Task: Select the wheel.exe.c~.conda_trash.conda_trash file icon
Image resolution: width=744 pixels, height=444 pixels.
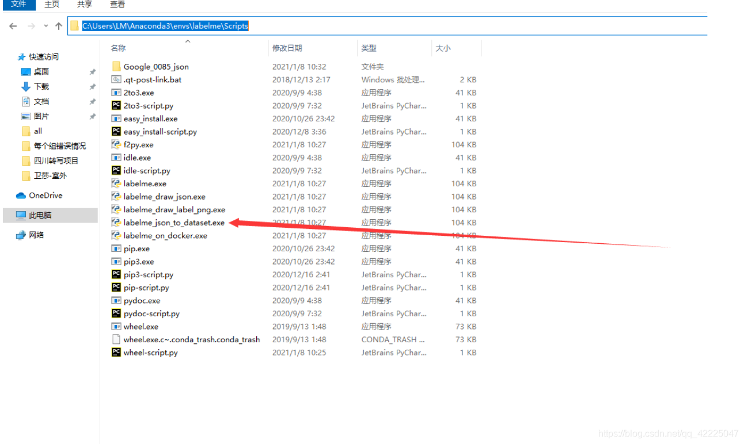Action: pyautogui.click(x=116, y=340)
